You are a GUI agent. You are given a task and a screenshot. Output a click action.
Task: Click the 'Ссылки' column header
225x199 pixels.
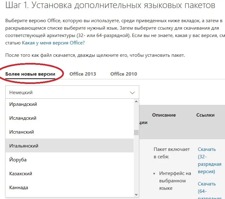(205, 115)
